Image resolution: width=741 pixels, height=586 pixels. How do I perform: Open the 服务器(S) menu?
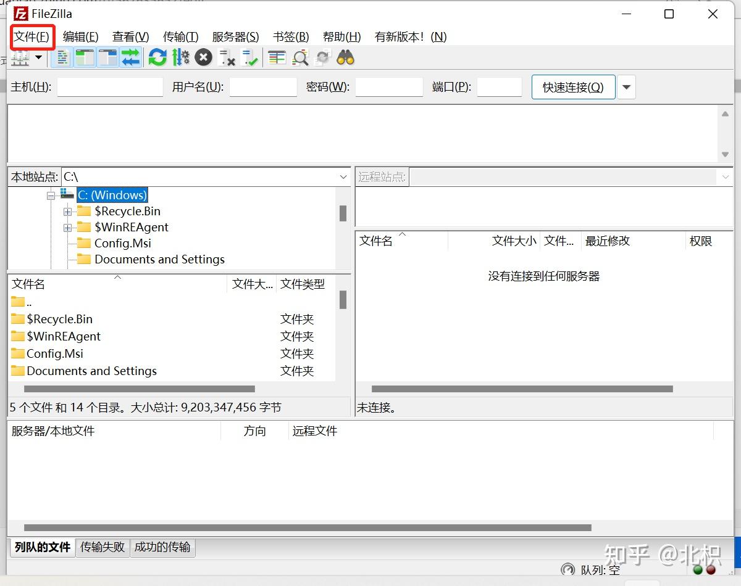pos(235,36)
